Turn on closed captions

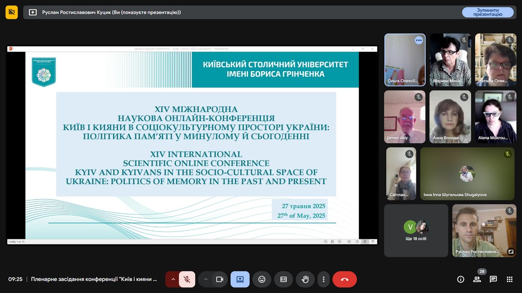283,279
